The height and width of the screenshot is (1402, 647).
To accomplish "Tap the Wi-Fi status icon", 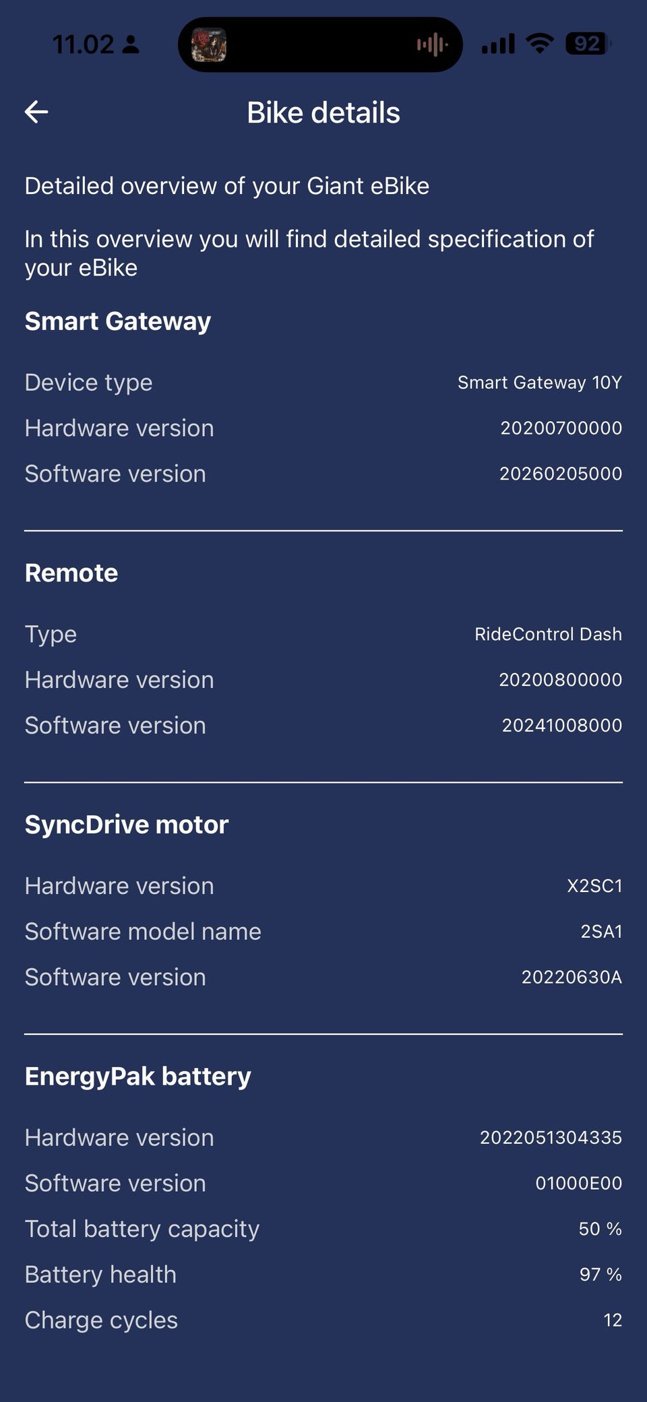I will point(539,44).
